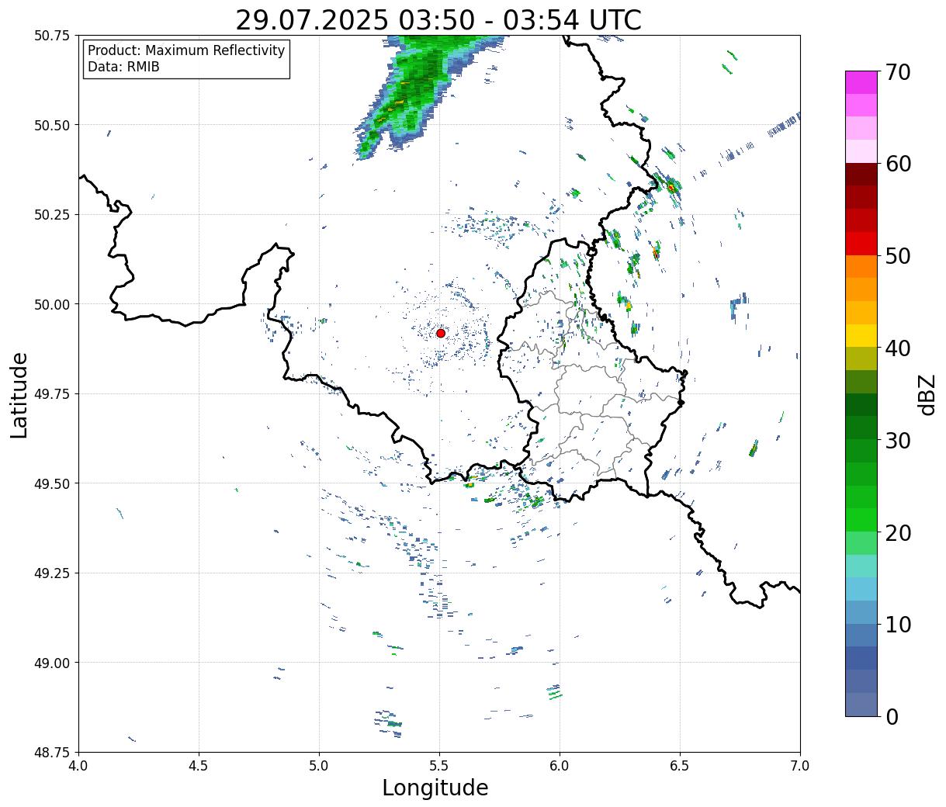
Task: Click the latitude tick label 50.00
Action: (x=52, y=304)
